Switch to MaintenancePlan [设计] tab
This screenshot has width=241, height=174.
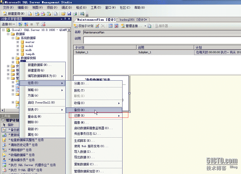96,20
